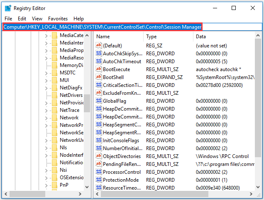
Task: Click the "(value not set)" data cell
Action: click(211, 46)
